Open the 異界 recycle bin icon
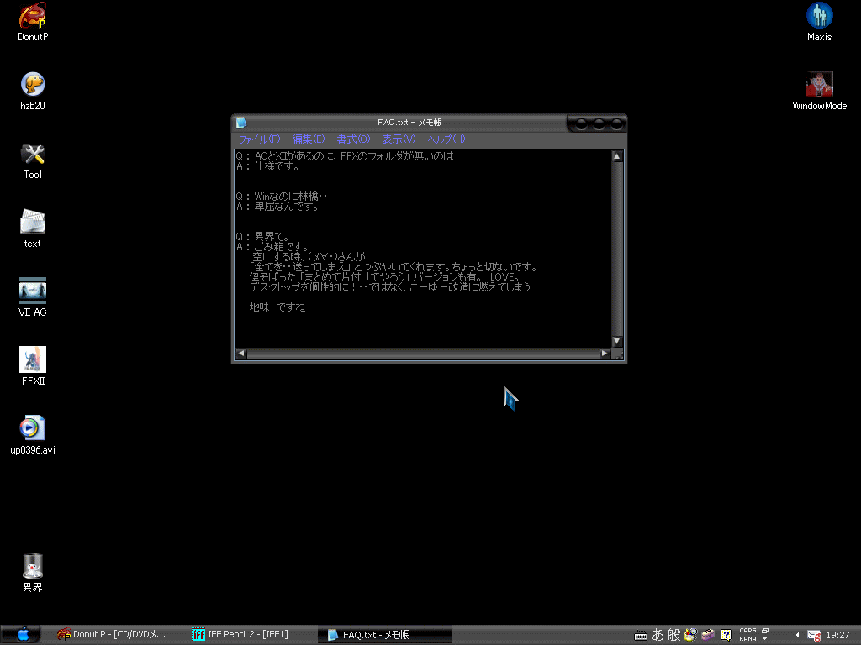 (33, 567)
